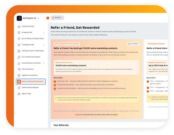This screenshot has width=174, height=135.
Task: Click step 3 badge beside You Both Unlock
Action: 55,89
